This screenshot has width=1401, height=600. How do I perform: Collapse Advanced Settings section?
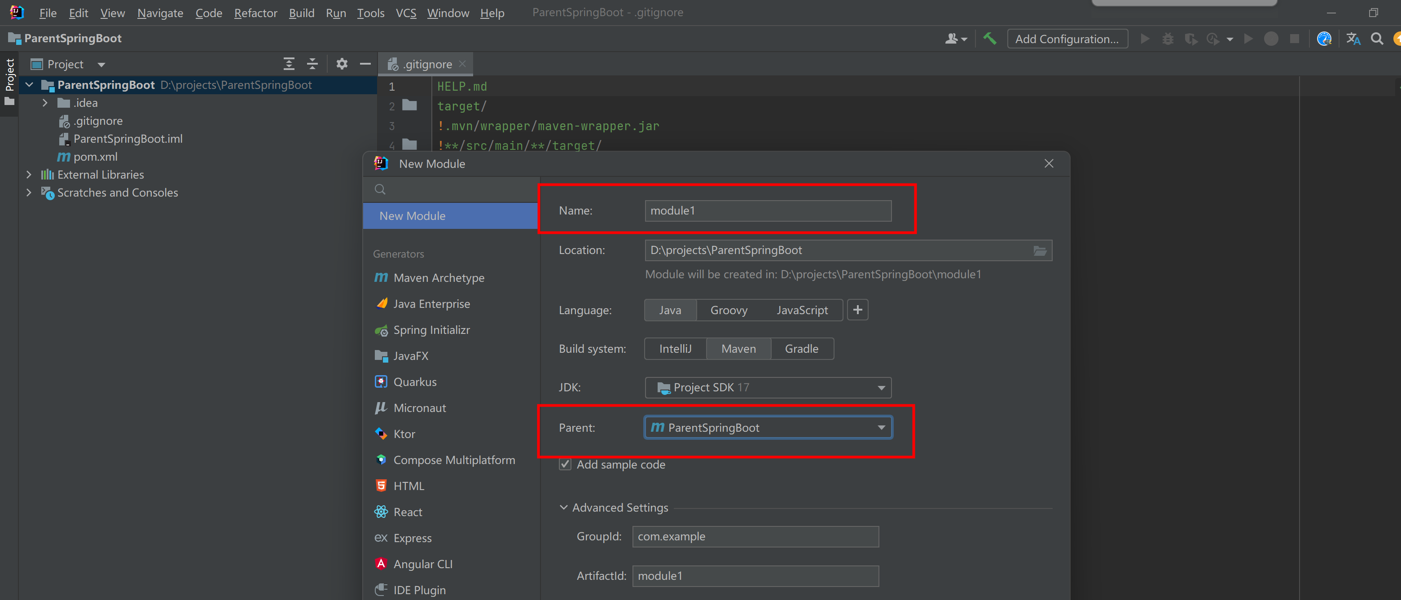563,508
